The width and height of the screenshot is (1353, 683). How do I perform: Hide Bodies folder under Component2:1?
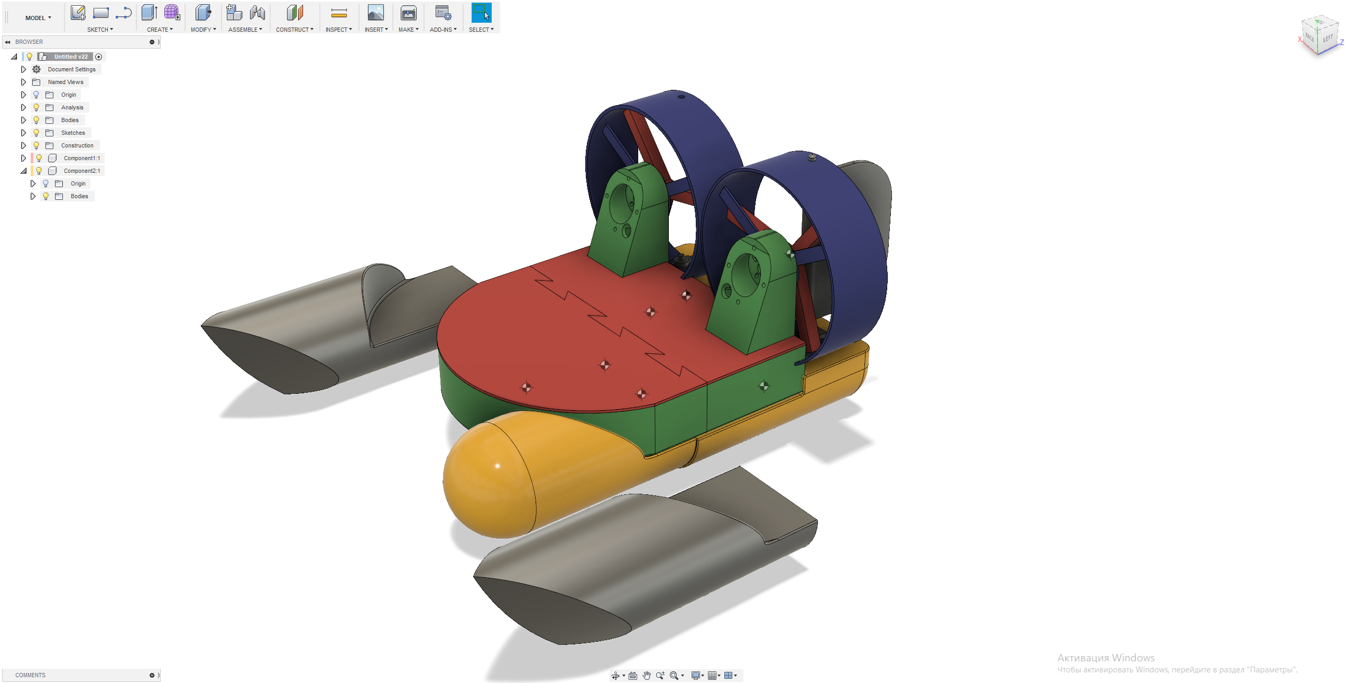pyautogui.click(x=46, y=196)
